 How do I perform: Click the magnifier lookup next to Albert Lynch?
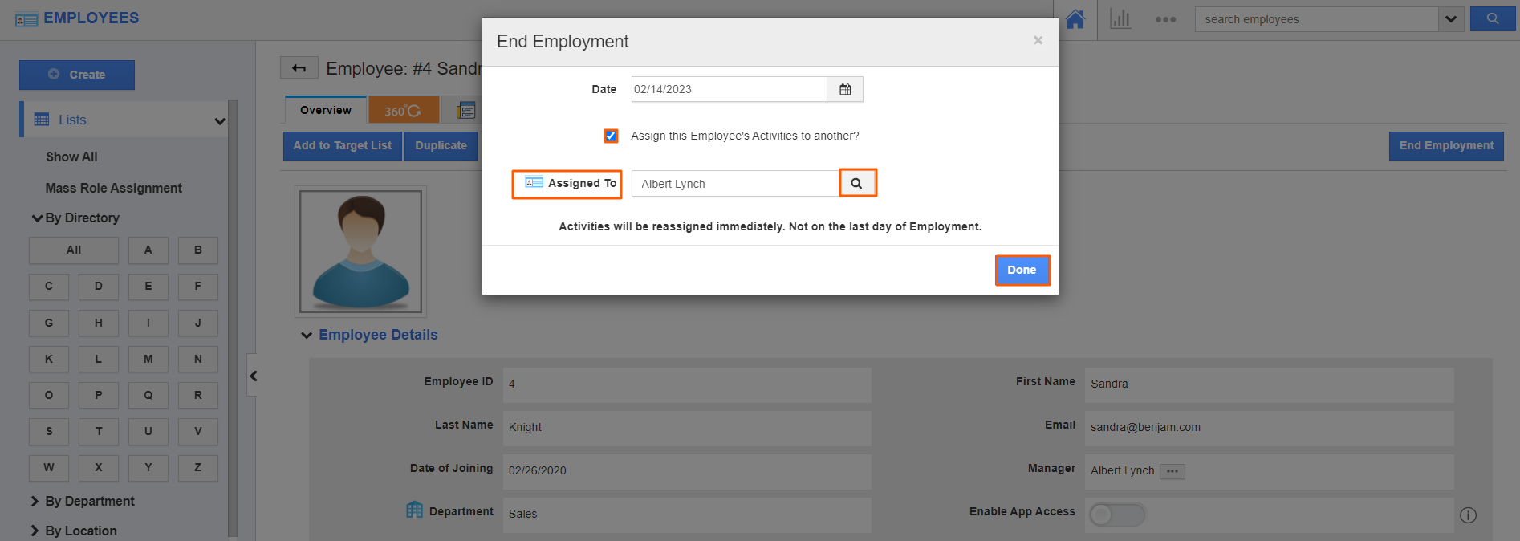pyautogui.click(x=857, y=183)
